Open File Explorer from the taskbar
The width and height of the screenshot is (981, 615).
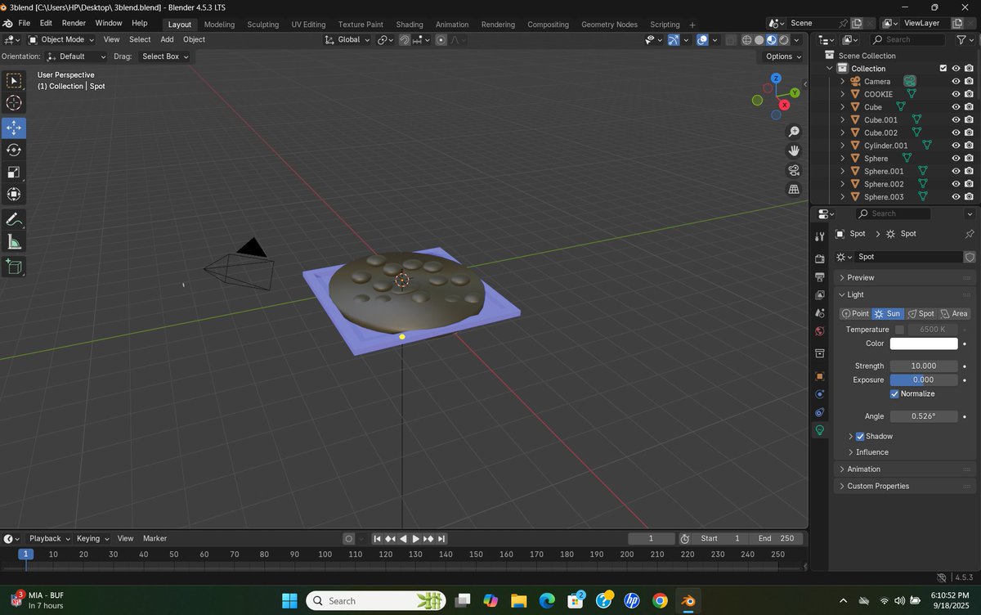pyautogui.click(x=518, y=601)
